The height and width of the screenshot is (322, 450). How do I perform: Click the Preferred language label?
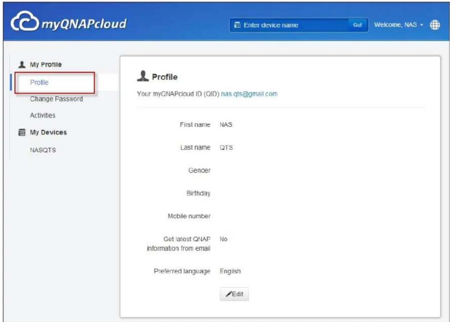click(182, 271)
